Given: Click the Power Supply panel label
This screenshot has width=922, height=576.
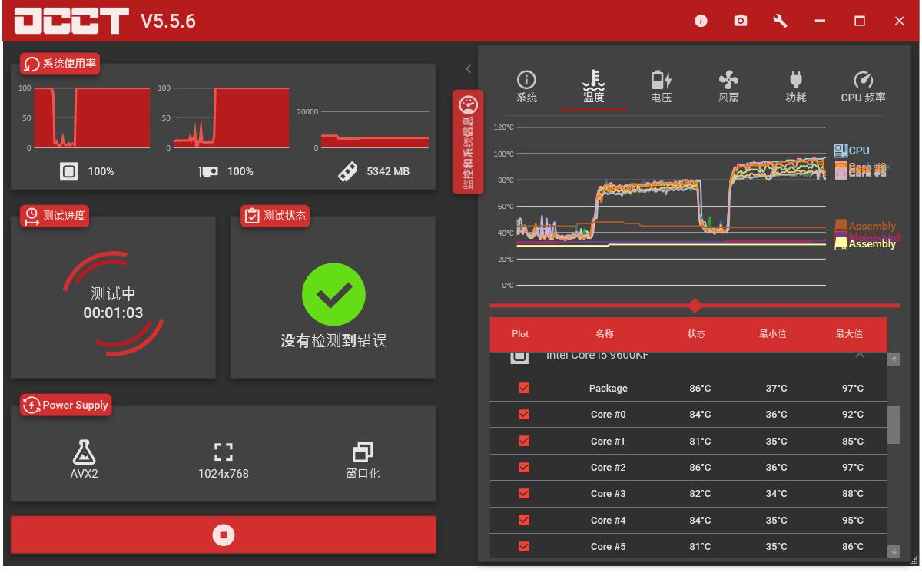Looking at the screenshot, I should point(66,406).
